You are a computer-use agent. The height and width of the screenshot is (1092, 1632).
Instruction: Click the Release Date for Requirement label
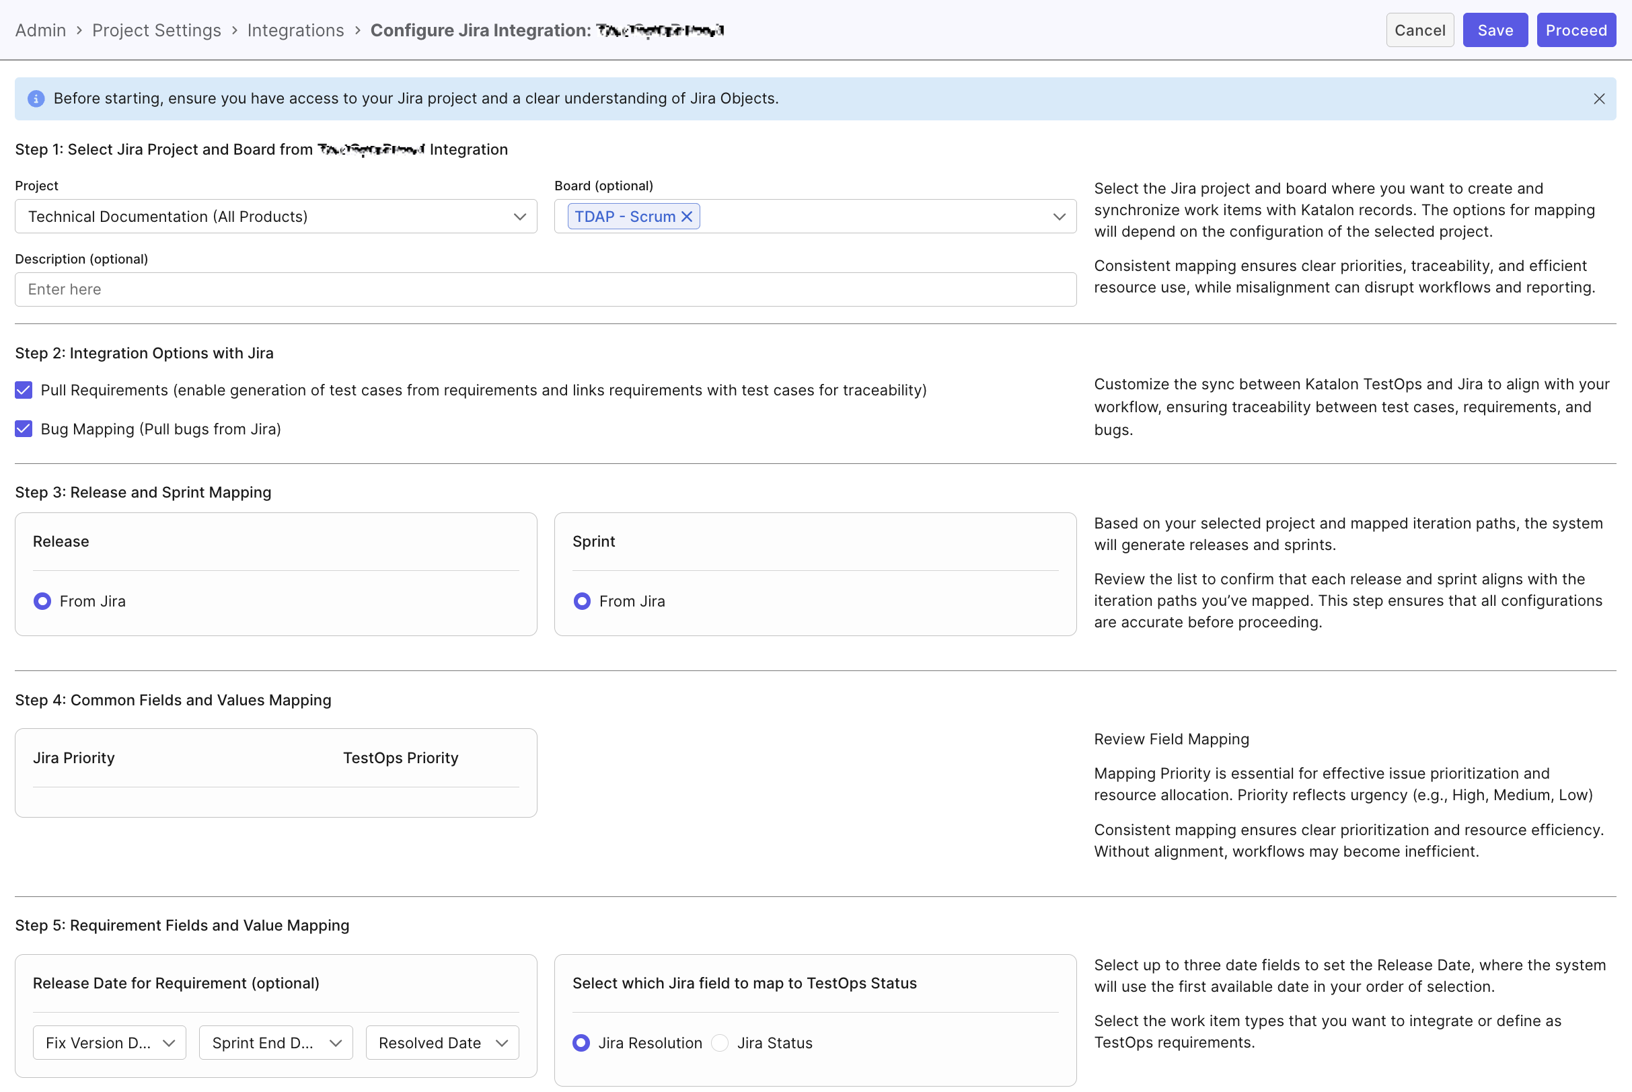coord(176,982)
